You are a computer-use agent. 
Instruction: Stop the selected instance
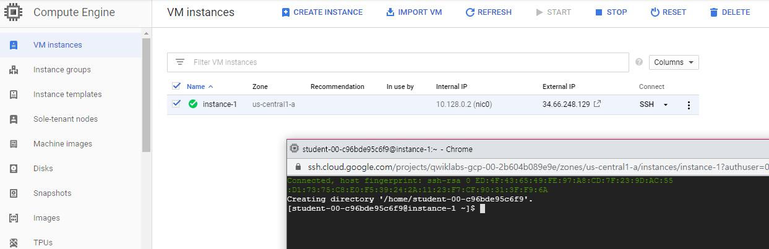[611, 12]
